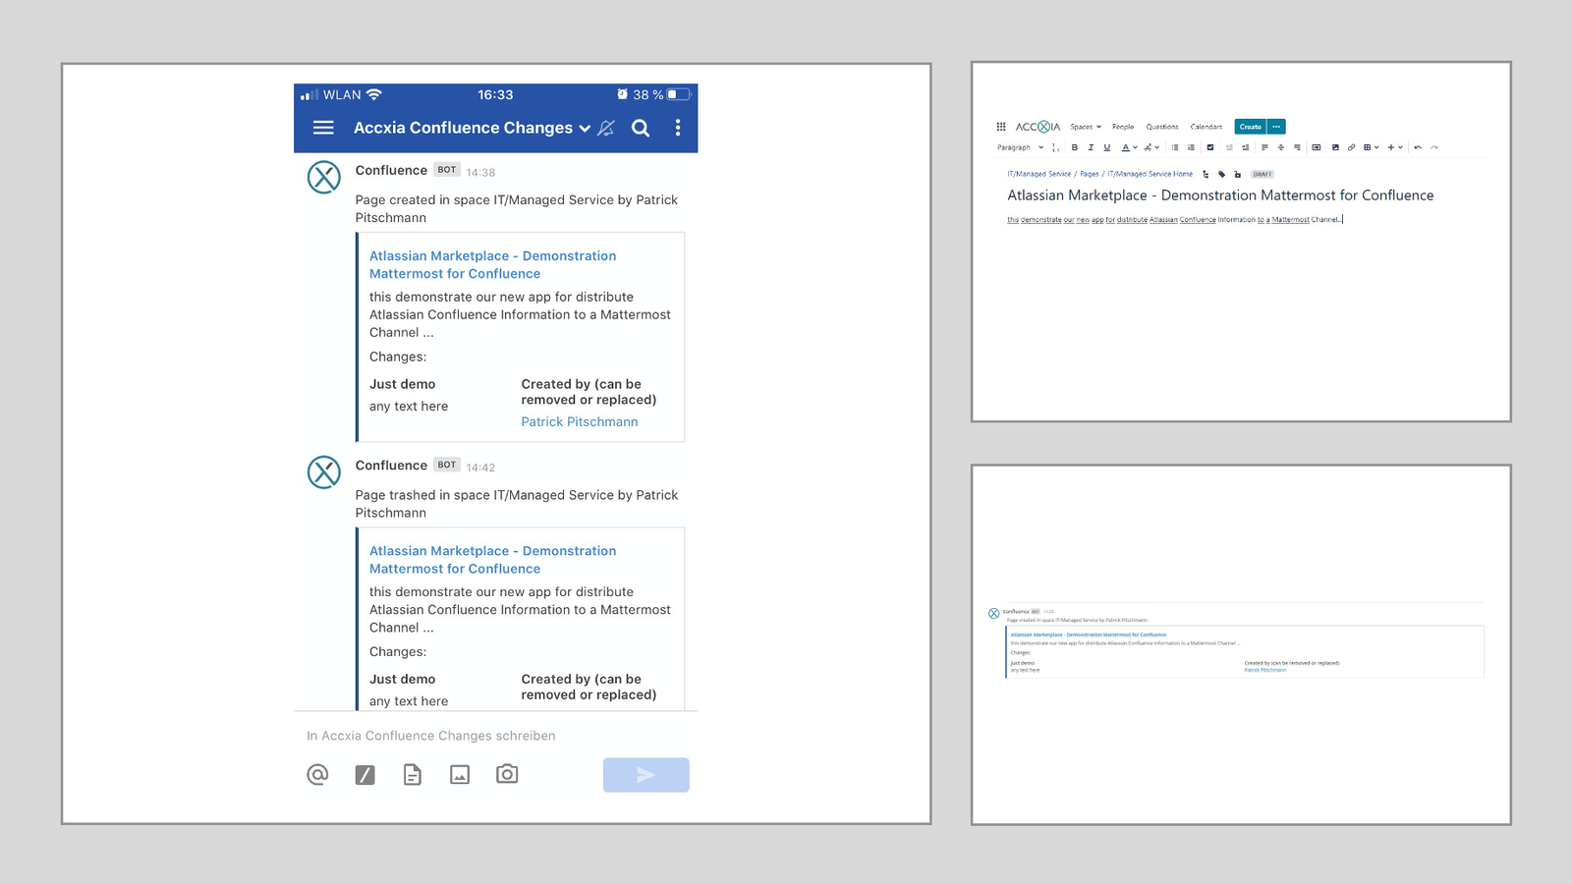
Task: Open page link in 14:42 trashed message
Action: [492, 560]
